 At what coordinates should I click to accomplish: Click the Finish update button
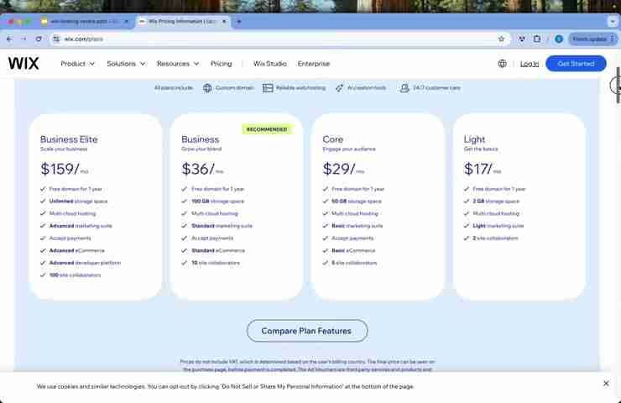pos(592,39)
